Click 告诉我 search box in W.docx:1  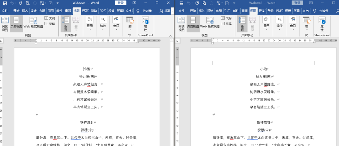click(x=144, y=11)
